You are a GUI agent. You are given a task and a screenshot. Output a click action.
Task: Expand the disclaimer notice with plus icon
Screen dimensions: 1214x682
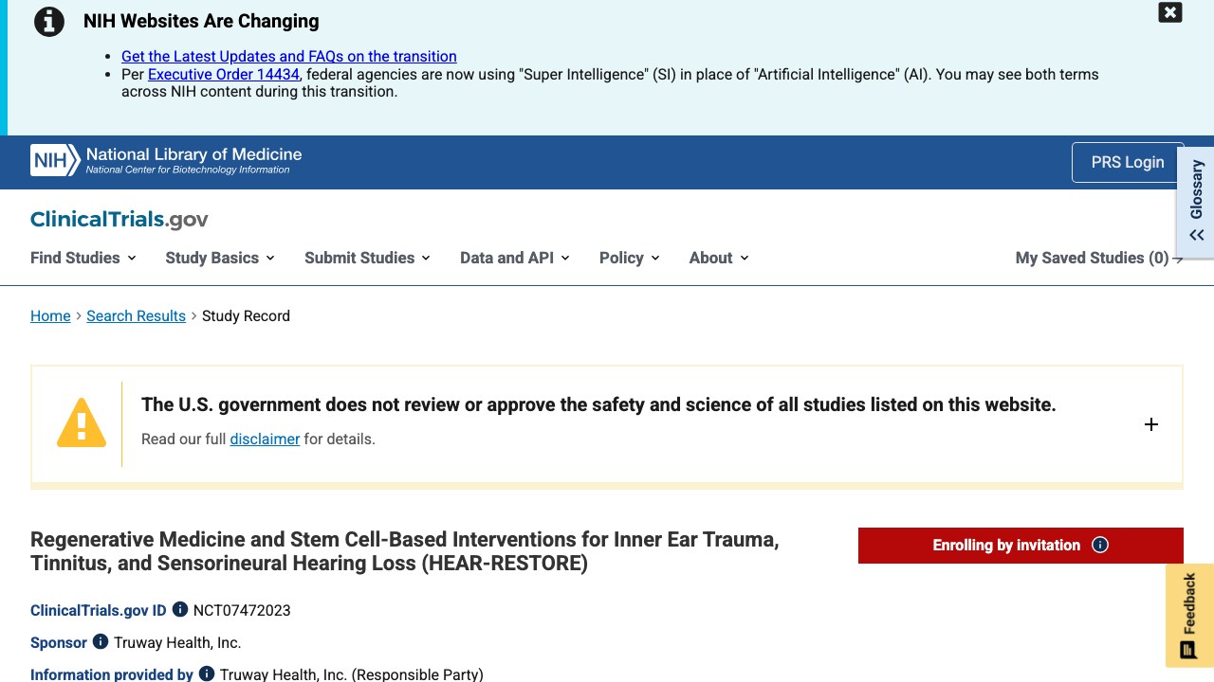[x=1151, y=424]
